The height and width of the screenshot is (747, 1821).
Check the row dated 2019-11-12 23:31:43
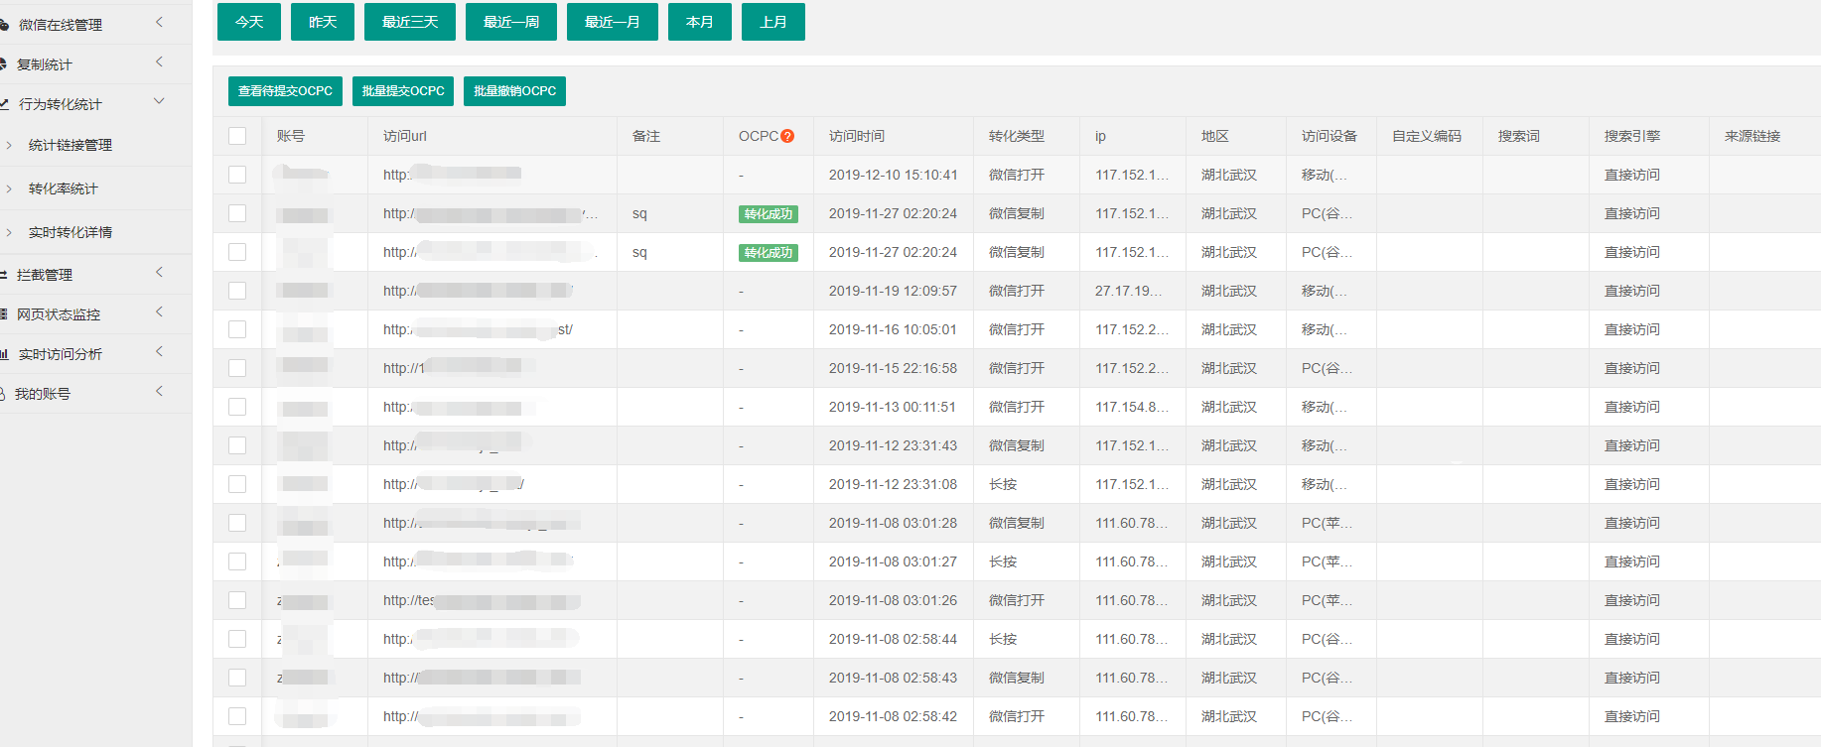[x=237, y=445]
